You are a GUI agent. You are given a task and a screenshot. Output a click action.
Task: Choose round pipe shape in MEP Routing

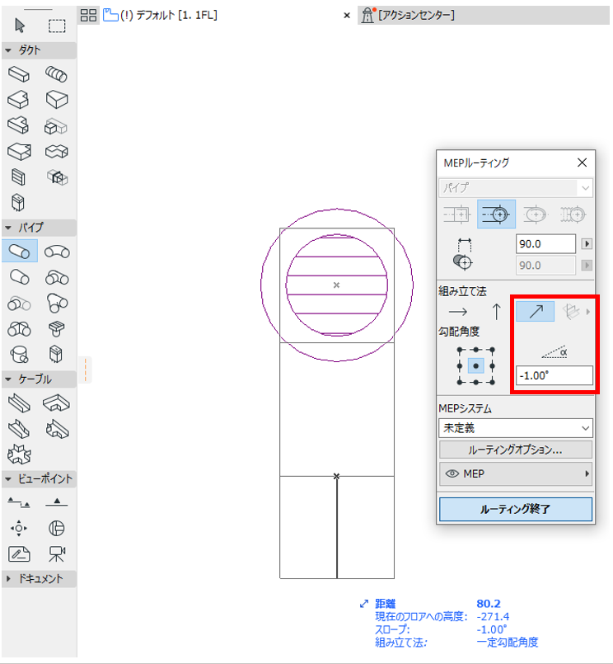pyautogui.click(x=496, y=214)
